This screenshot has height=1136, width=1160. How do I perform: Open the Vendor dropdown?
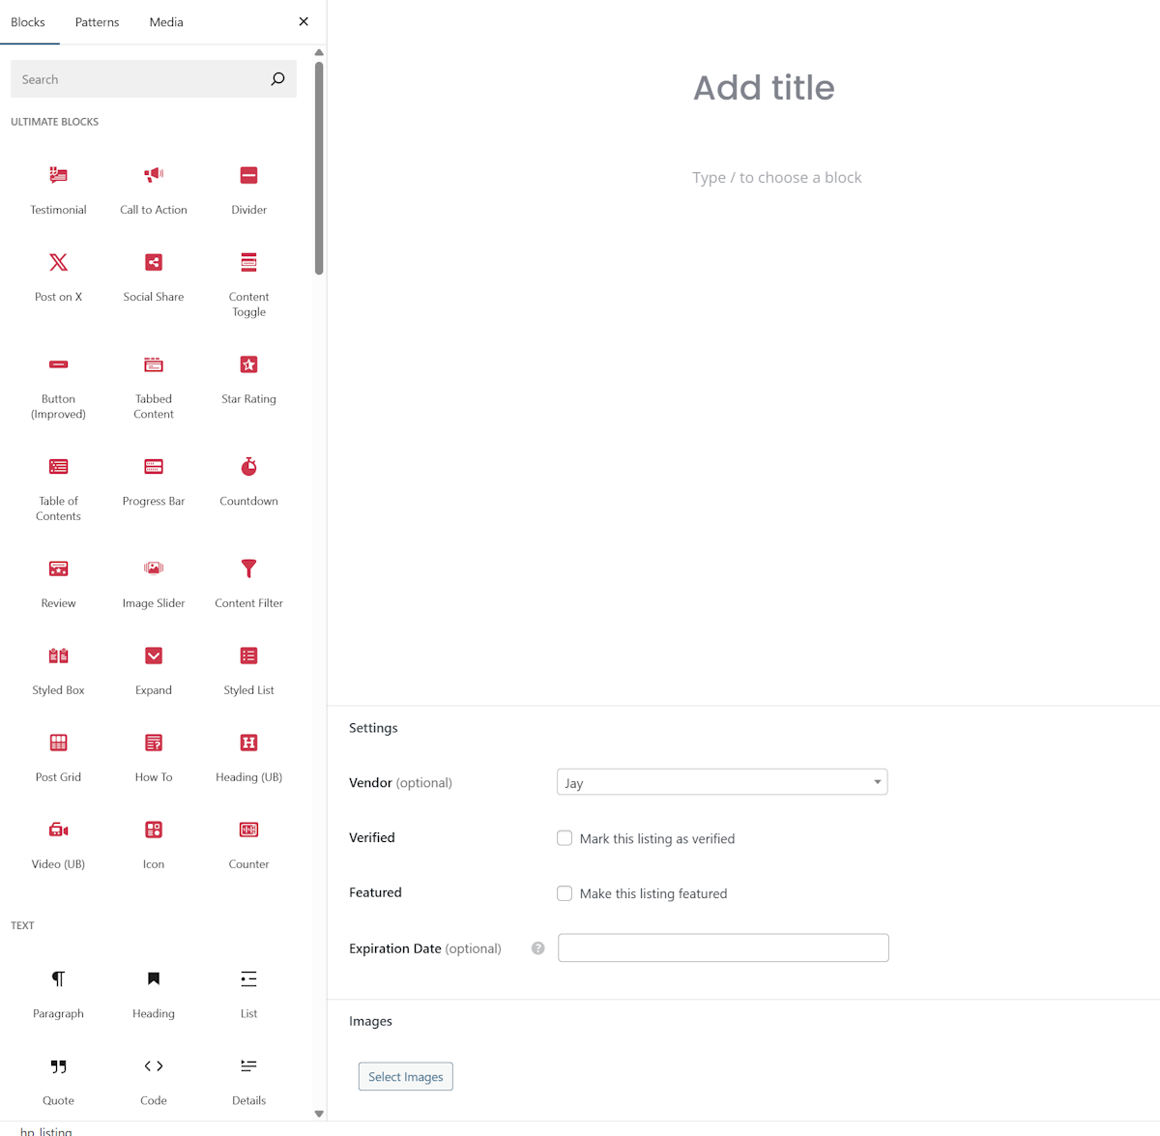pyautogui.click(x=722, y=782)
